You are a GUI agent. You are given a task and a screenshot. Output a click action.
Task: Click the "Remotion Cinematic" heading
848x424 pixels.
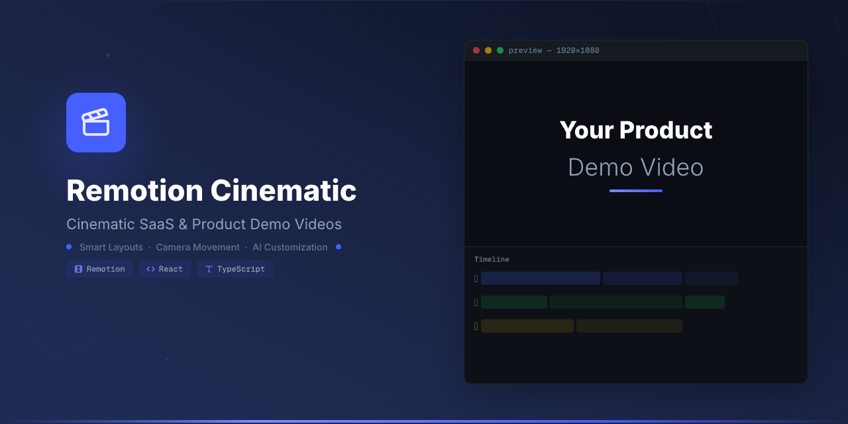point(211,191)
